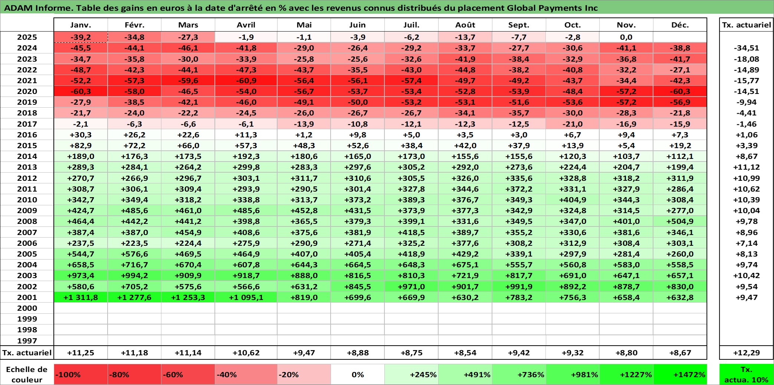This screenshot has width=774, height=385.
Task: Click the November 2025 value 0,0
Action: 626,37
